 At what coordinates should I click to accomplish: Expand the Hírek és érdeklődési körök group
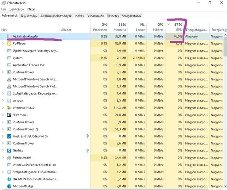[3, 136]
